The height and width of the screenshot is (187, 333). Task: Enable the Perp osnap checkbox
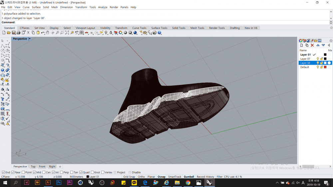pyautogui.click(x=61, y=172)
